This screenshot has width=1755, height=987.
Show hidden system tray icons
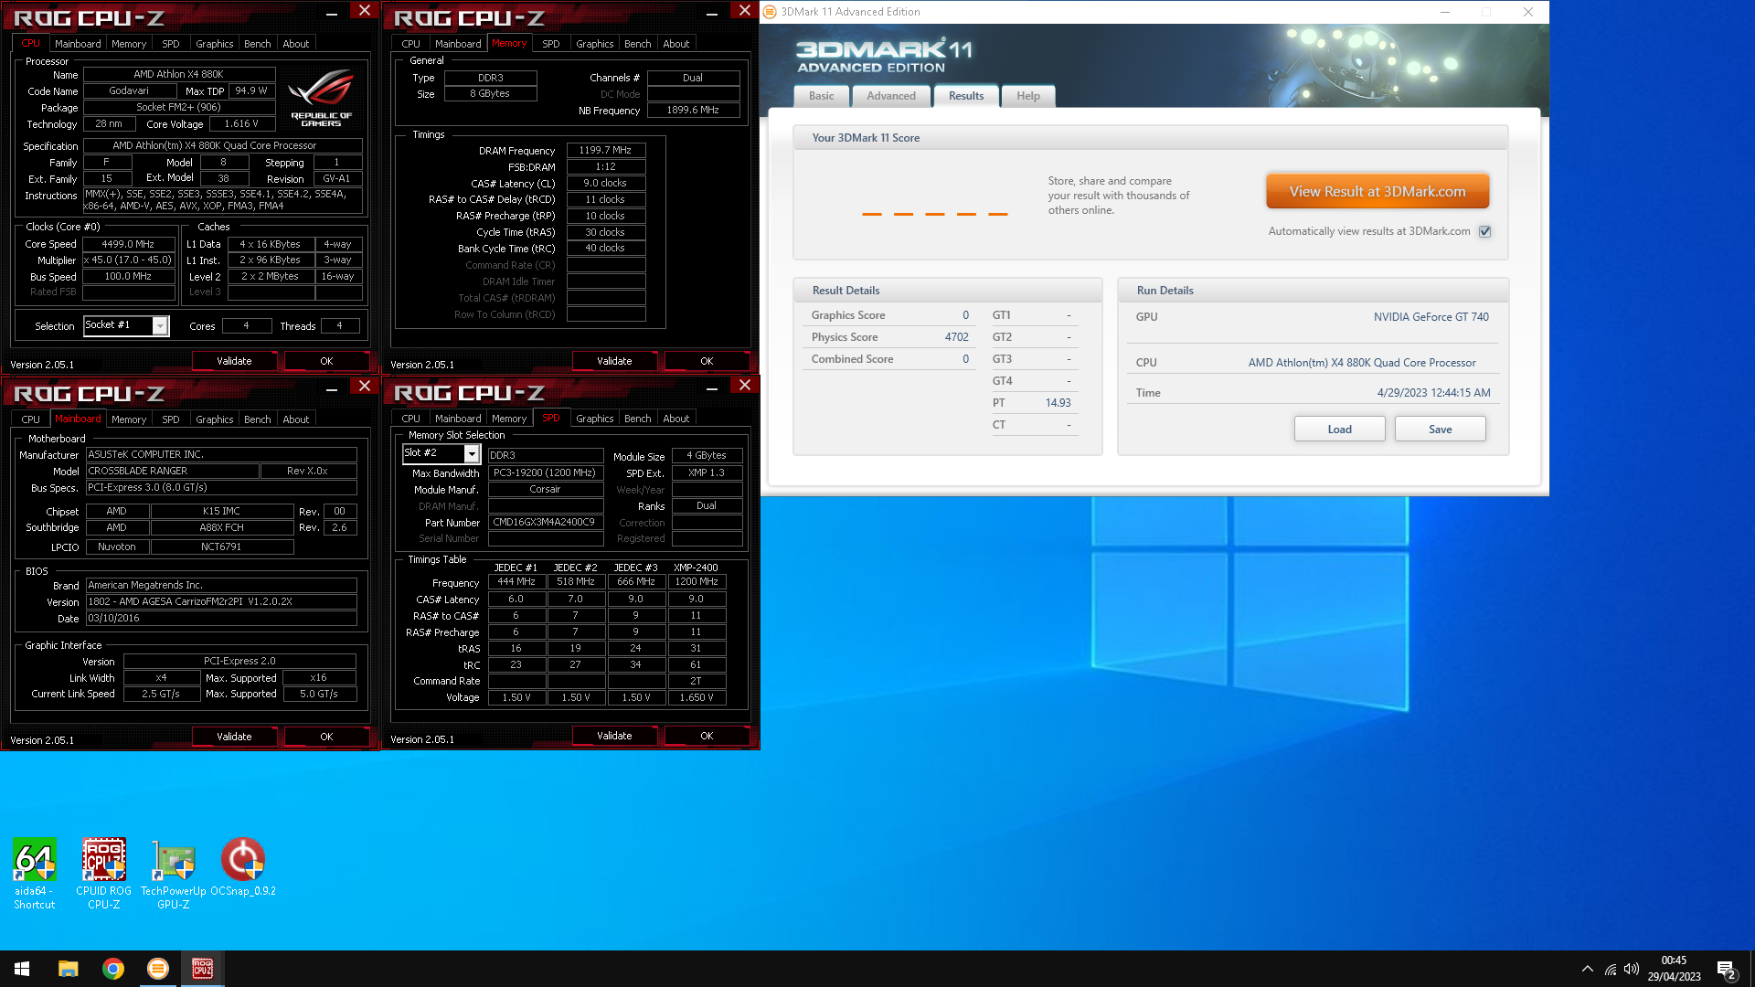coord(1588,969)
